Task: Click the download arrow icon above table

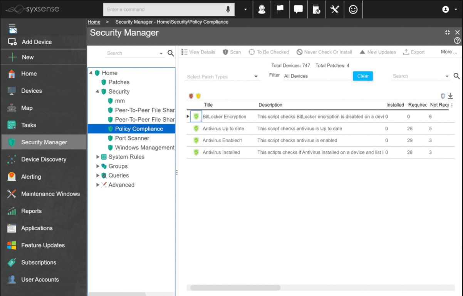Action: (x=450, y=96)
